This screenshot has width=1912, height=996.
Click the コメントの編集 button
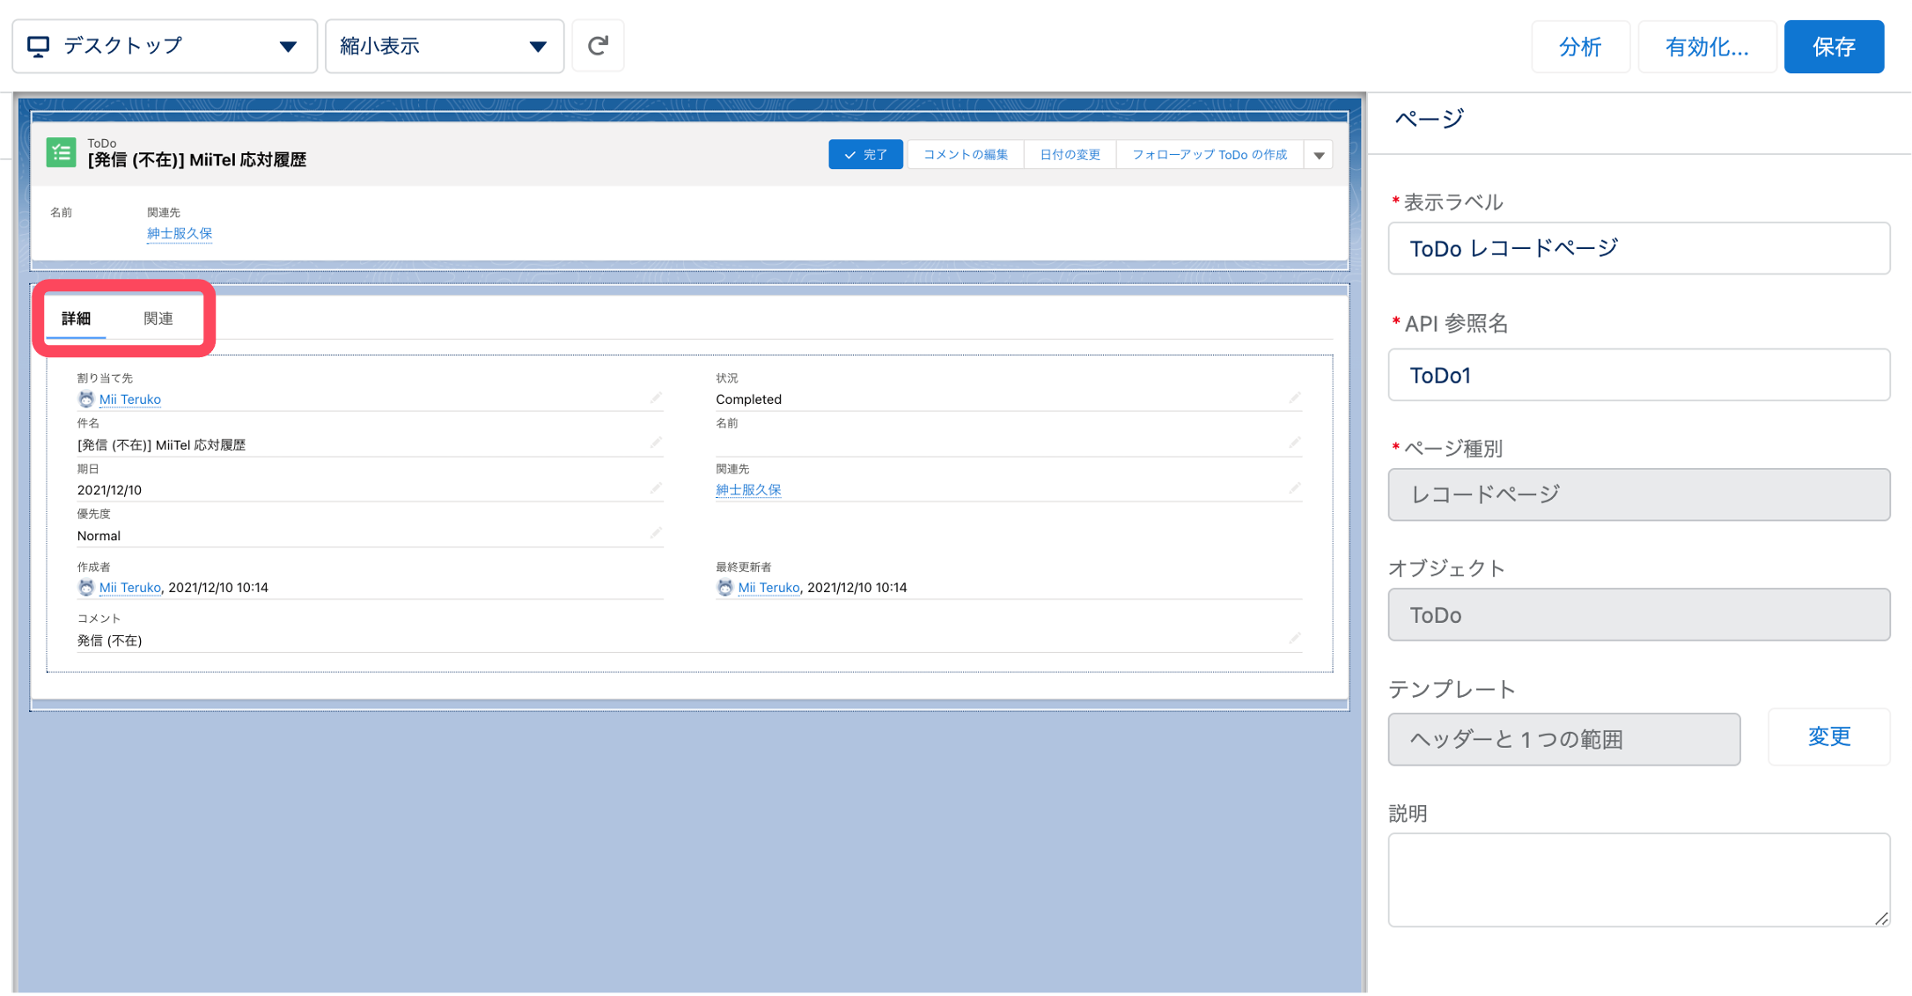pos(965,155)
